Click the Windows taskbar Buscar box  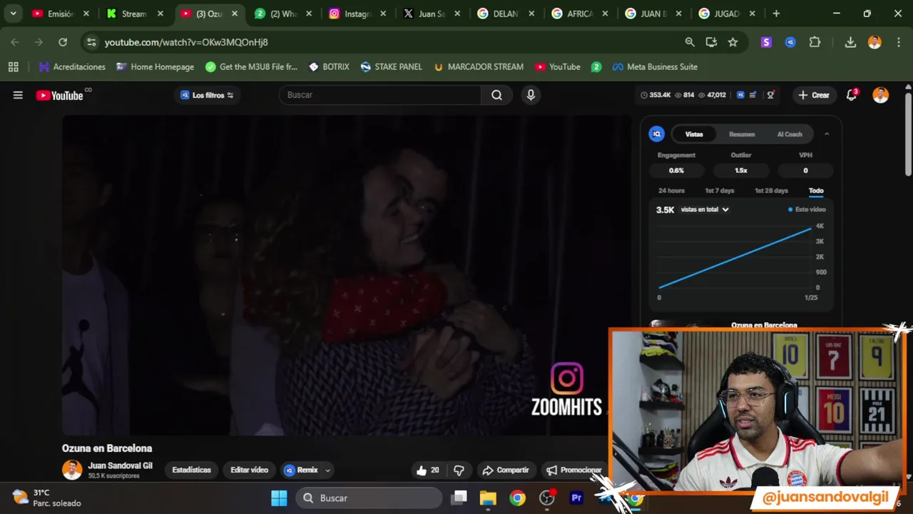pos(369,498)
